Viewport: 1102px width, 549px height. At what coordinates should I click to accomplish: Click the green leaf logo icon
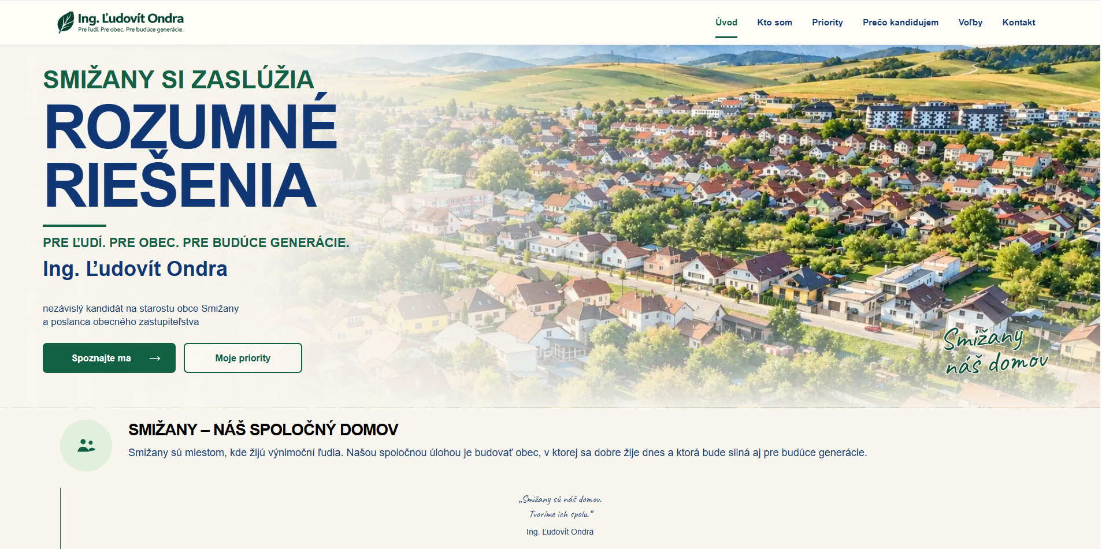coord(65,23)
